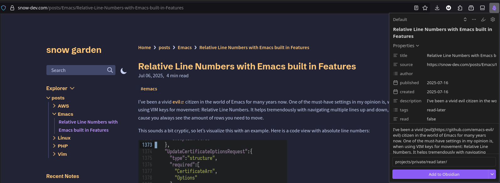The width and height of the screenshot is (500, 183).
Task: Toggle reader view in the address bar
Action: click(x=416, y=8)
